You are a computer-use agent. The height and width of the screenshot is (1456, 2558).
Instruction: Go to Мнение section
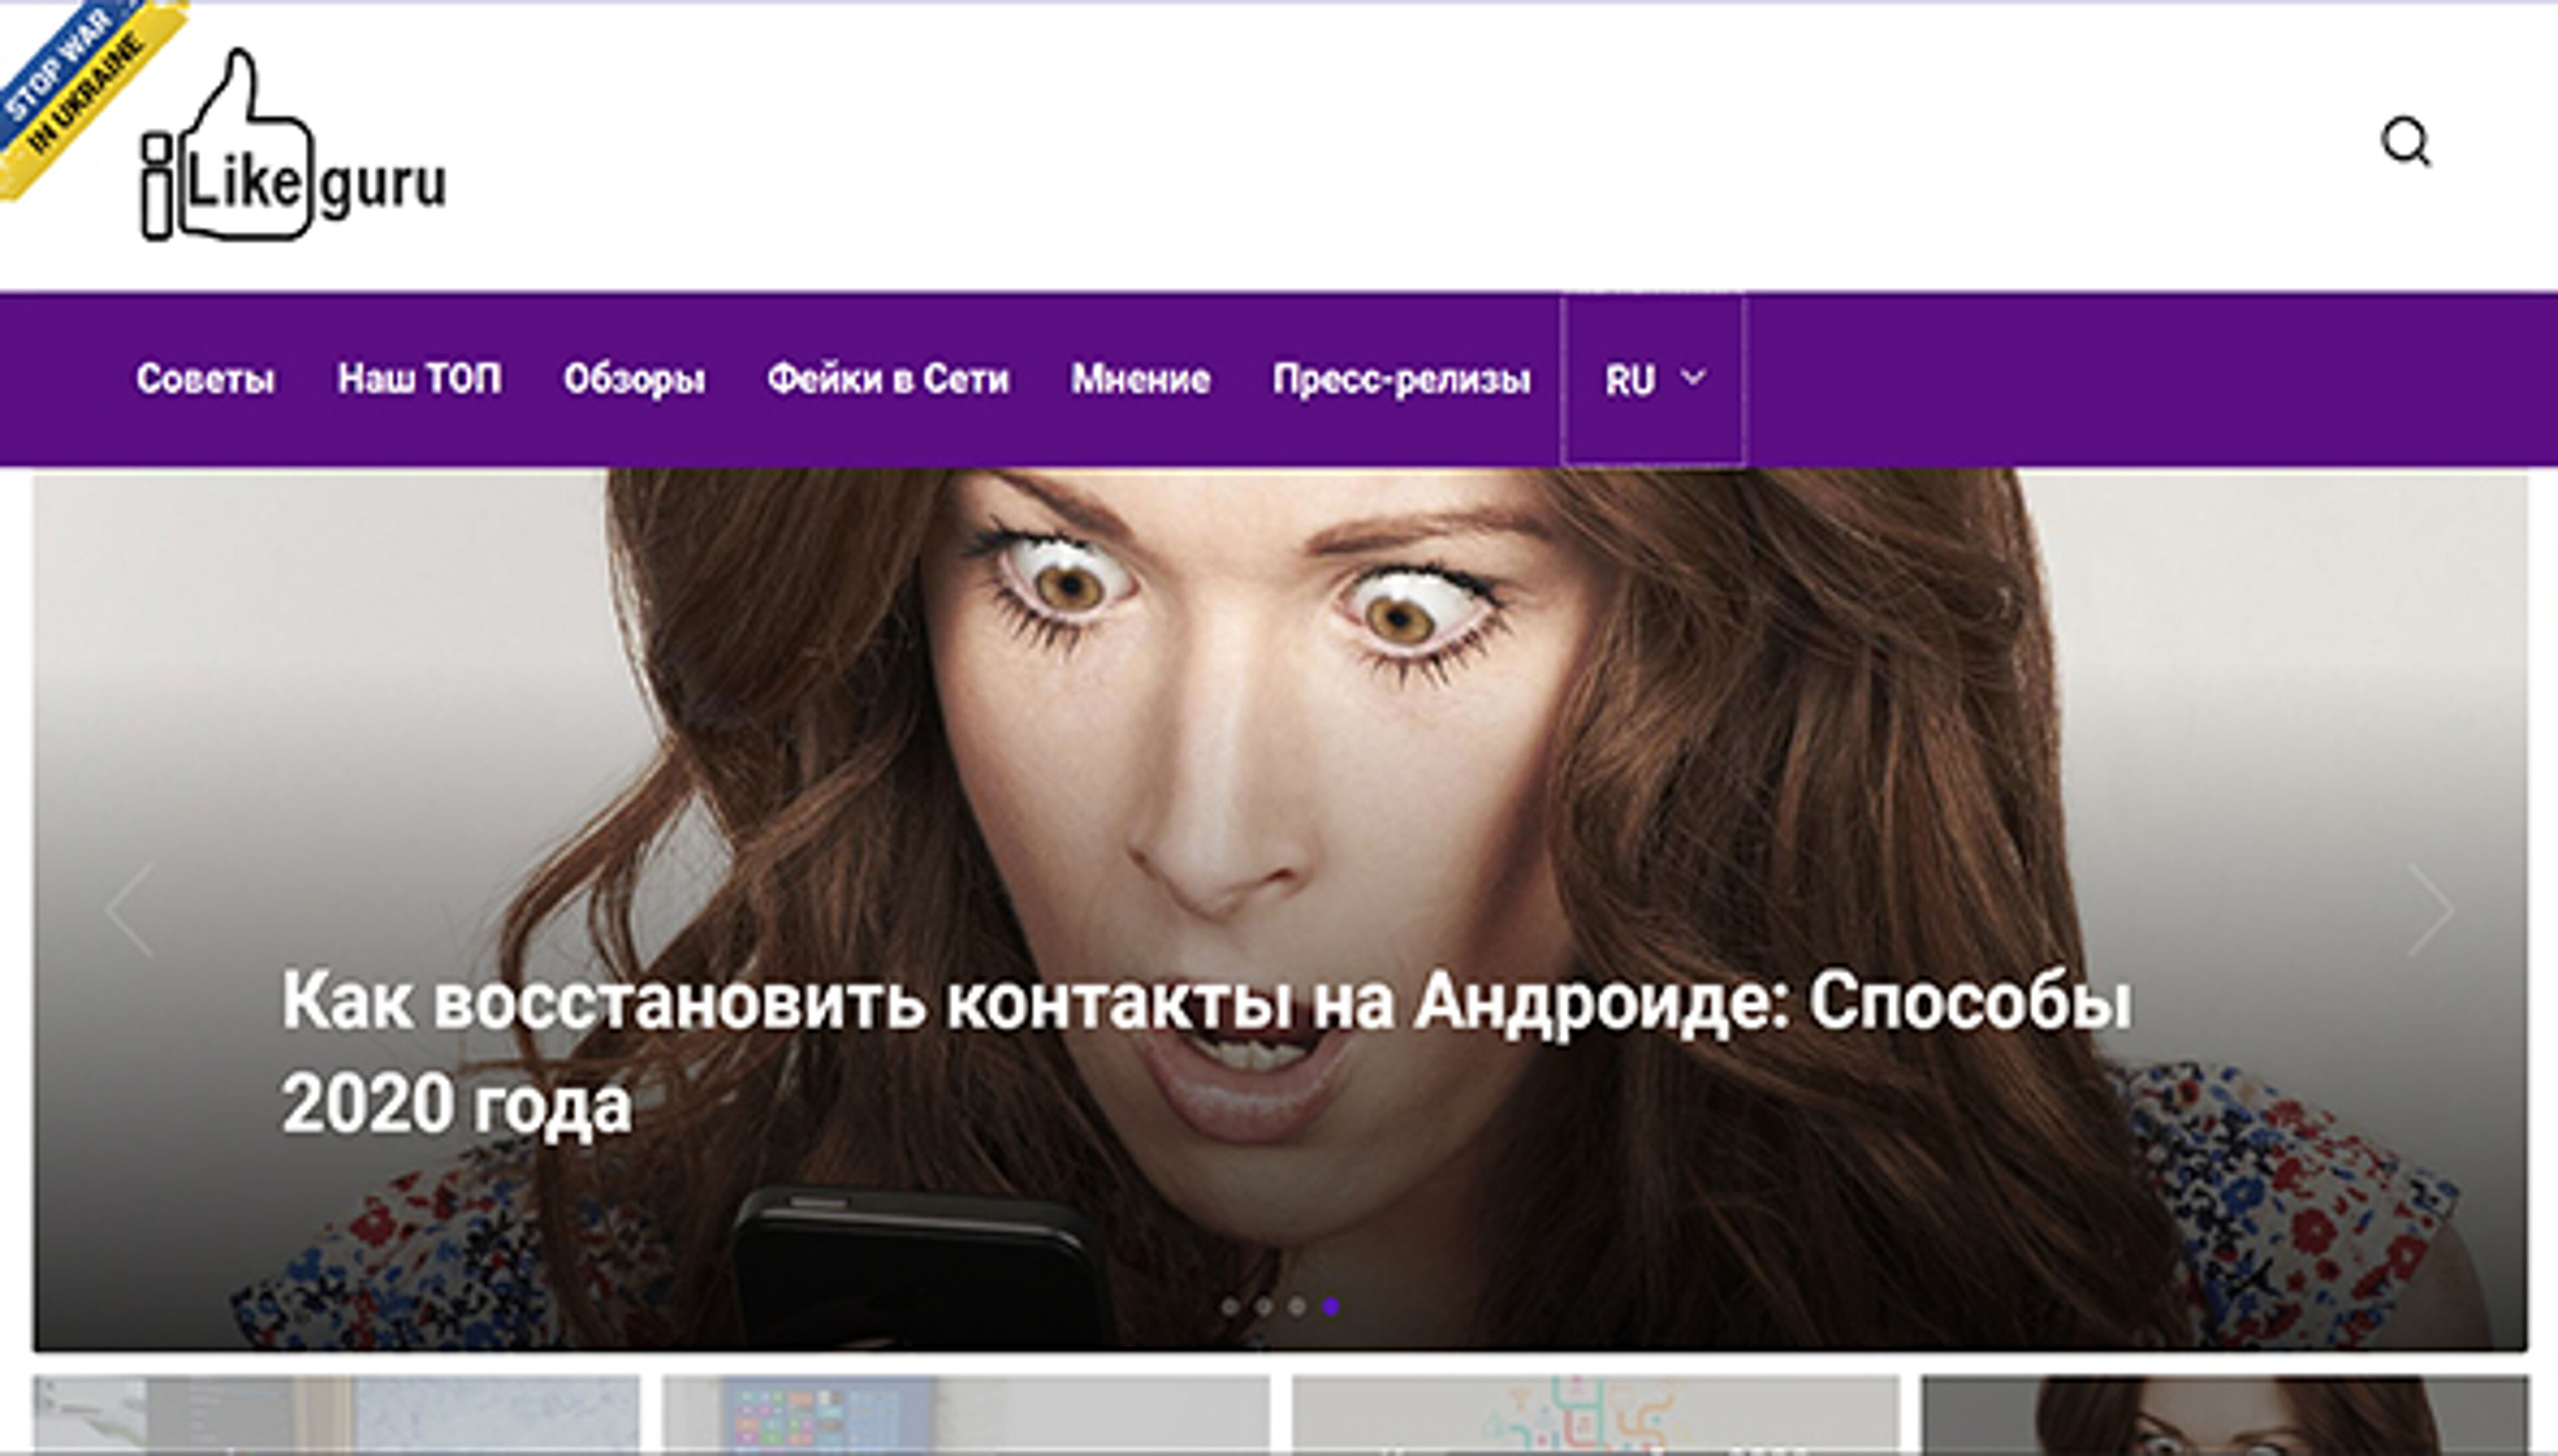tap(1140, 379)
